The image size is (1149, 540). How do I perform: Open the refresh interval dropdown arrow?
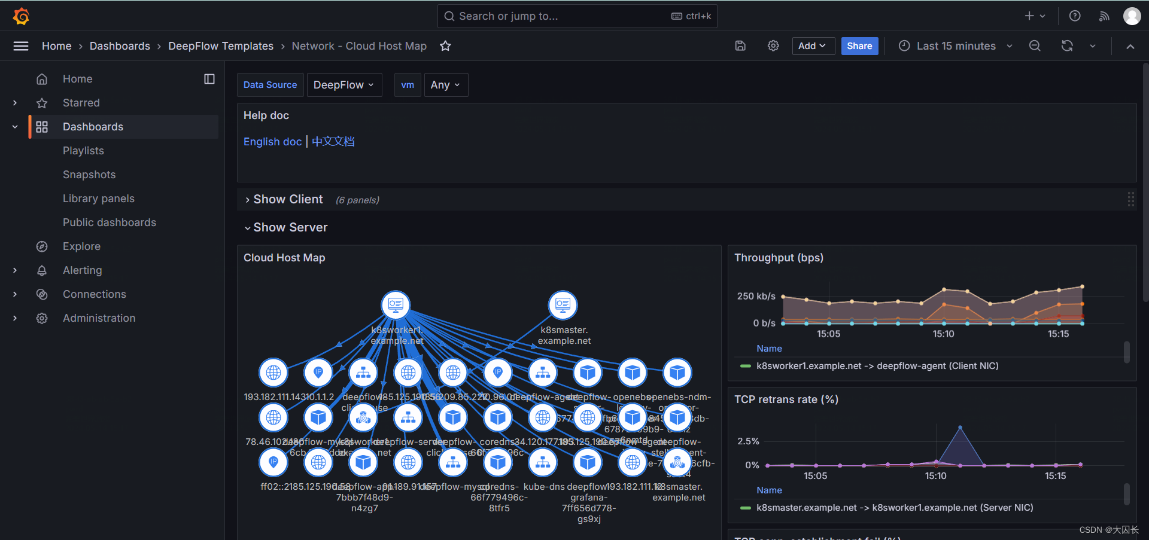click(x=1093, y=46)
